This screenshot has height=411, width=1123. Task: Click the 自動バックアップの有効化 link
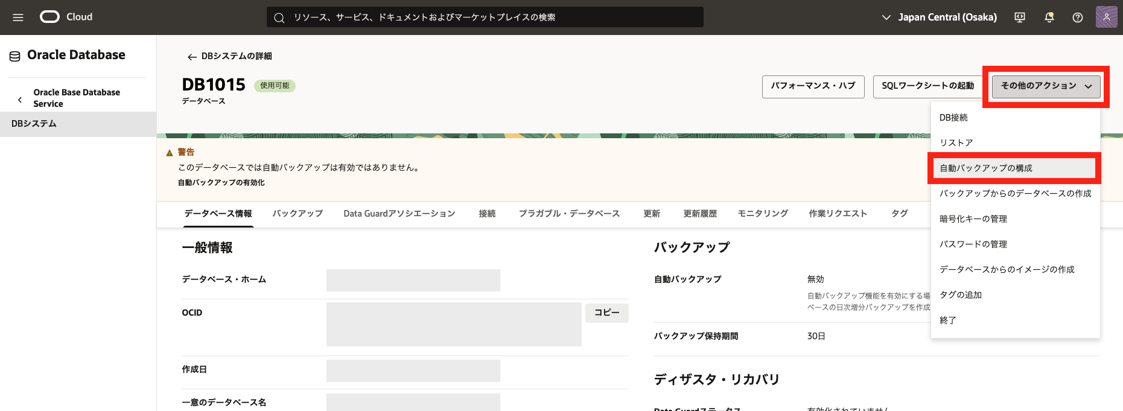[x=221, y=183]
